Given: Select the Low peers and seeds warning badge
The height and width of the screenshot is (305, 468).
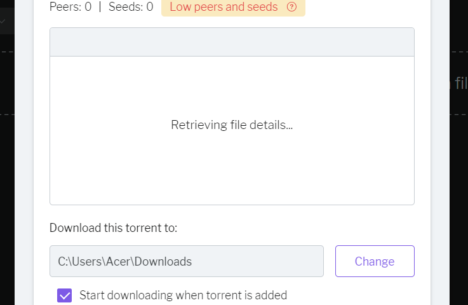Looking at the screenshot, I should pos(233,7).
